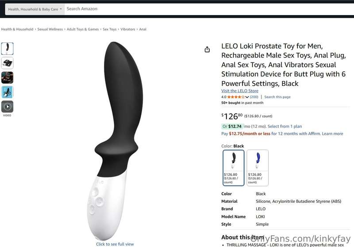Select the fourth blue-background thumbnail
354x247 pixels.
tap(7, 92)
